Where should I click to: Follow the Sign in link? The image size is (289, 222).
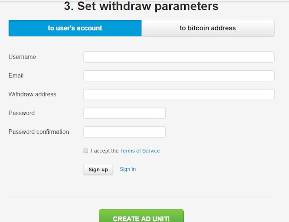tap(128, 169)
